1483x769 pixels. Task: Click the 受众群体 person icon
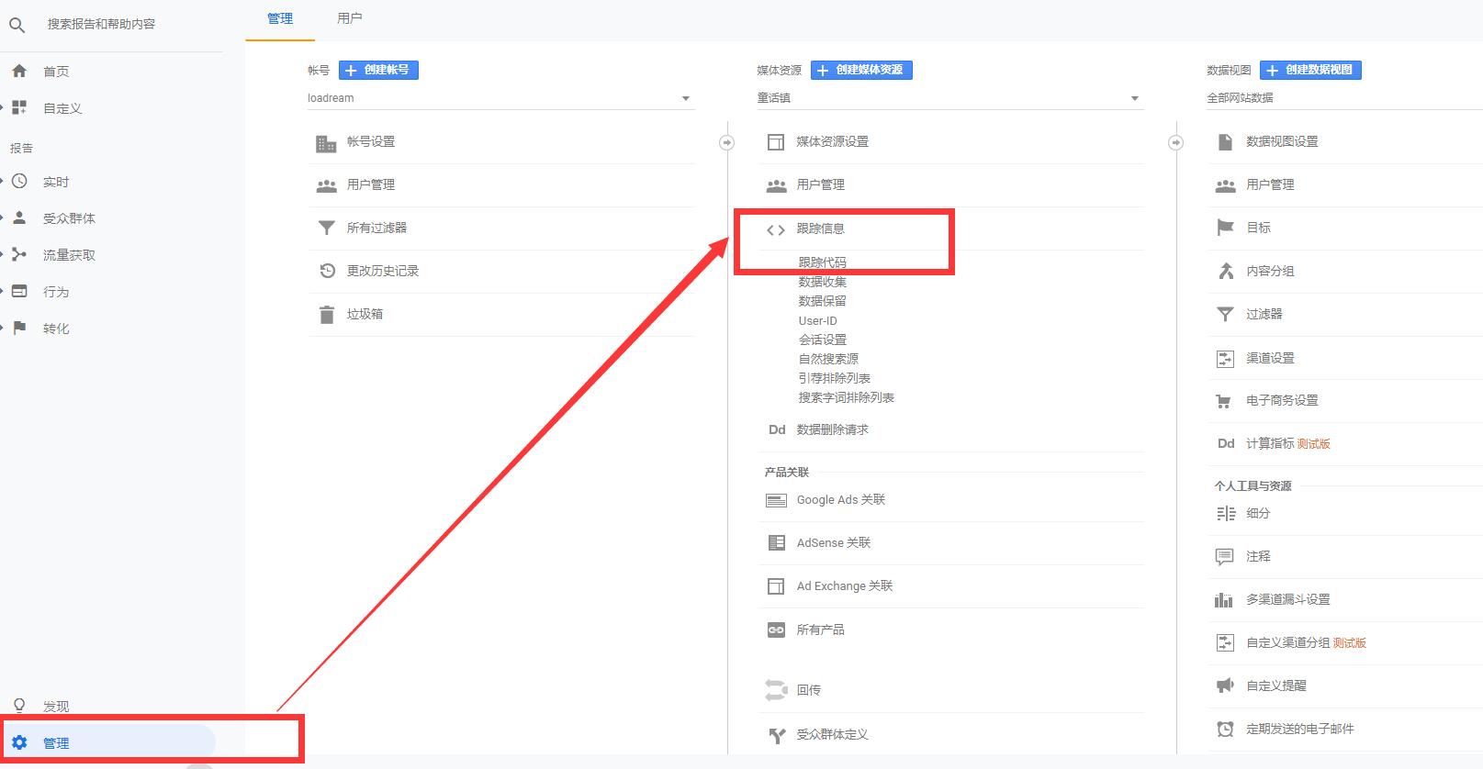pos(19,217)
